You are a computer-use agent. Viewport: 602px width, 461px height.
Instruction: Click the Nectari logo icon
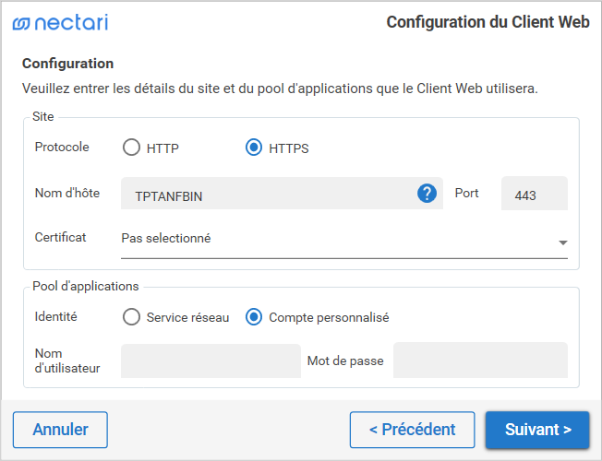coord(21,23)
